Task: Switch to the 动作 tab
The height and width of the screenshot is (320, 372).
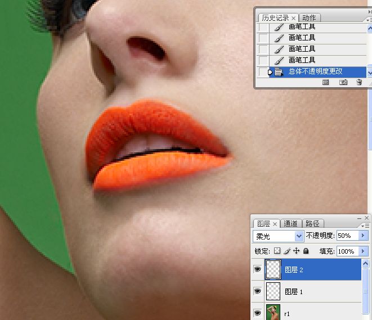Action: click(x=309, y=18)
